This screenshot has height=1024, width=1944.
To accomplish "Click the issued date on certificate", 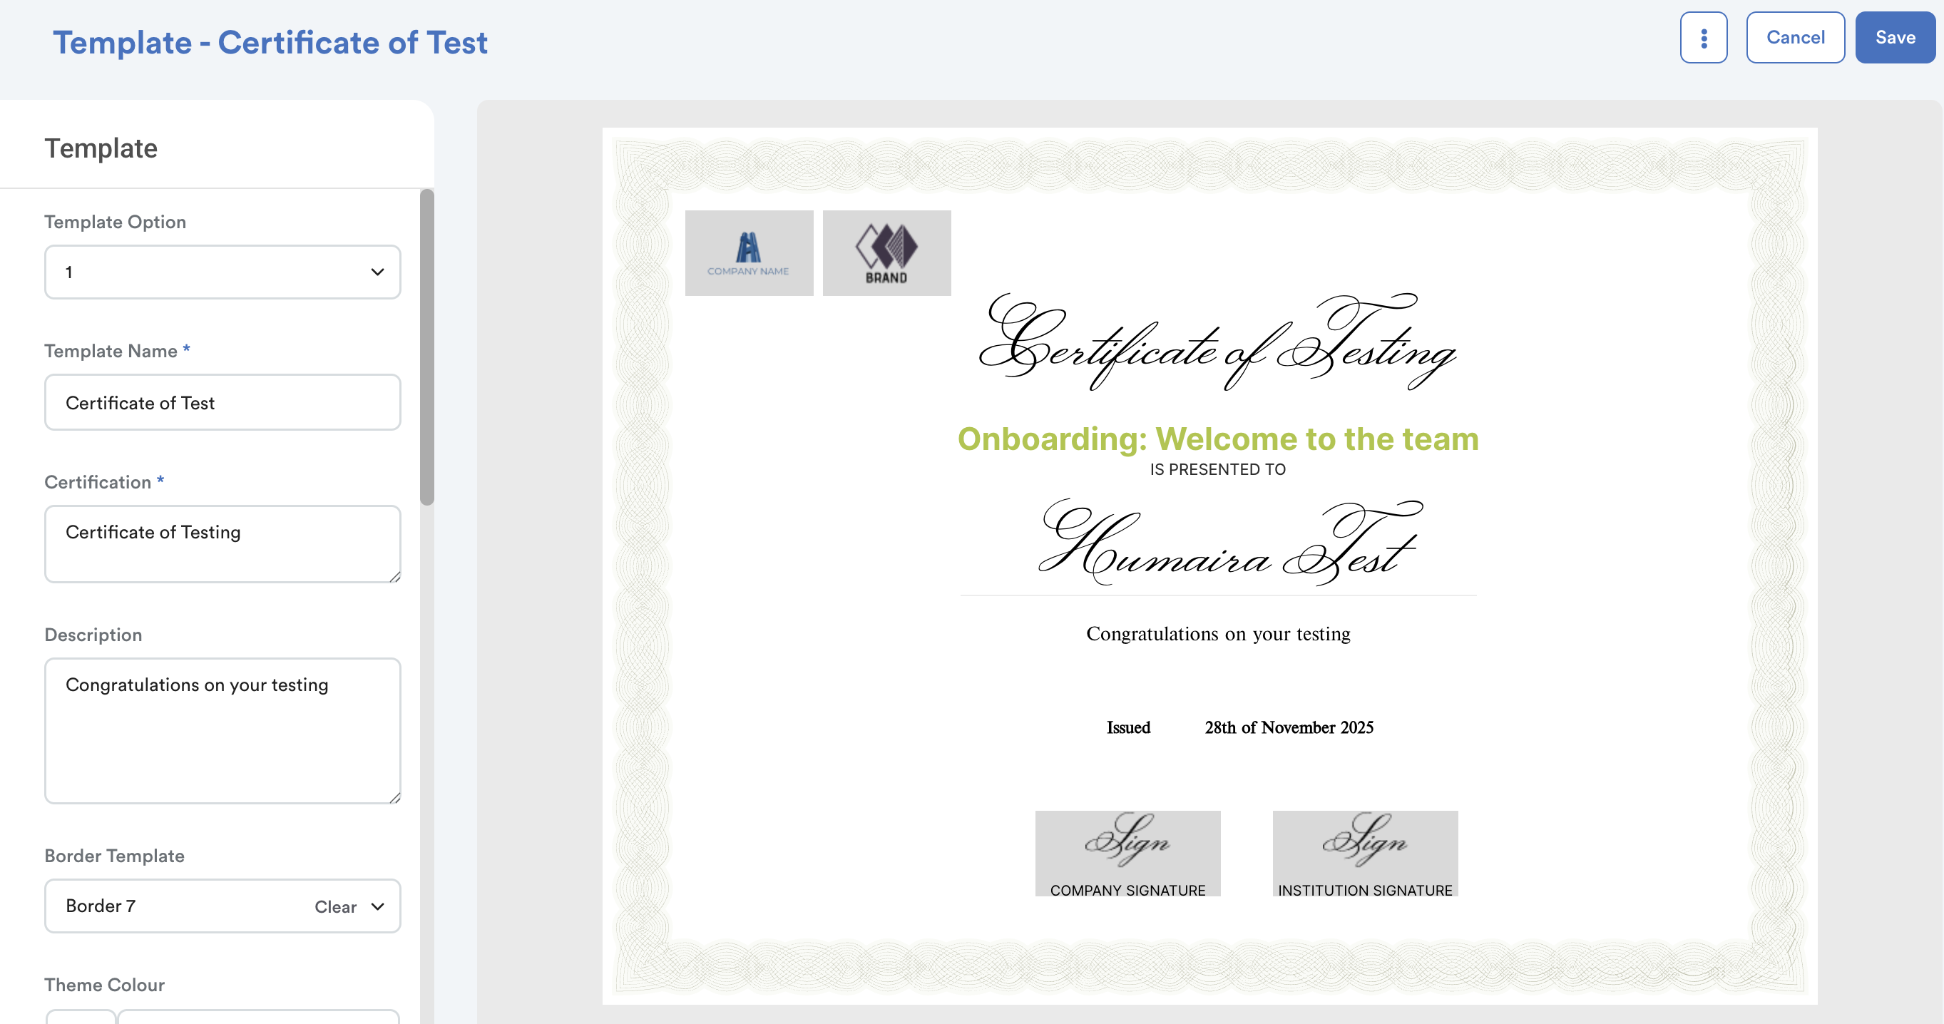I will 1288,727.
